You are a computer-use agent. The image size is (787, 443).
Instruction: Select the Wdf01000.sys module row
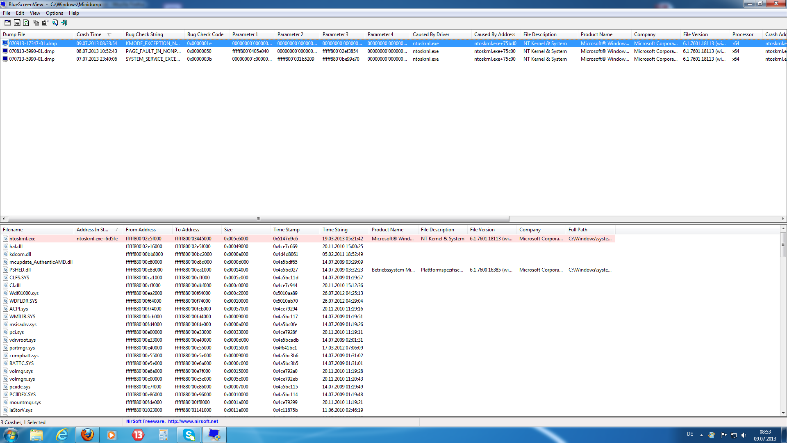coord(308,293)
